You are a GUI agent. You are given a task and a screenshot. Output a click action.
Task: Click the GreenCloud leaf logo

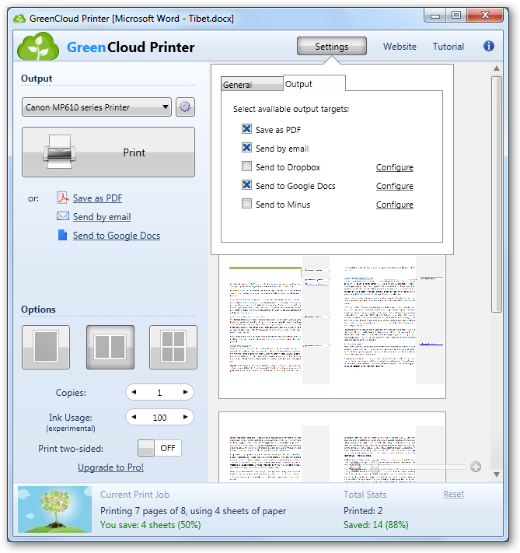(x=38, y=46)
